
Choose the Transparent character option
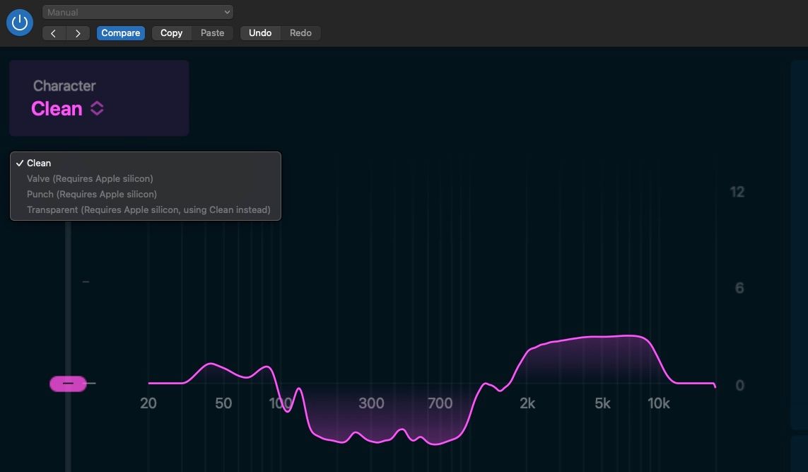pyautogui.click(x=148, y=209)
